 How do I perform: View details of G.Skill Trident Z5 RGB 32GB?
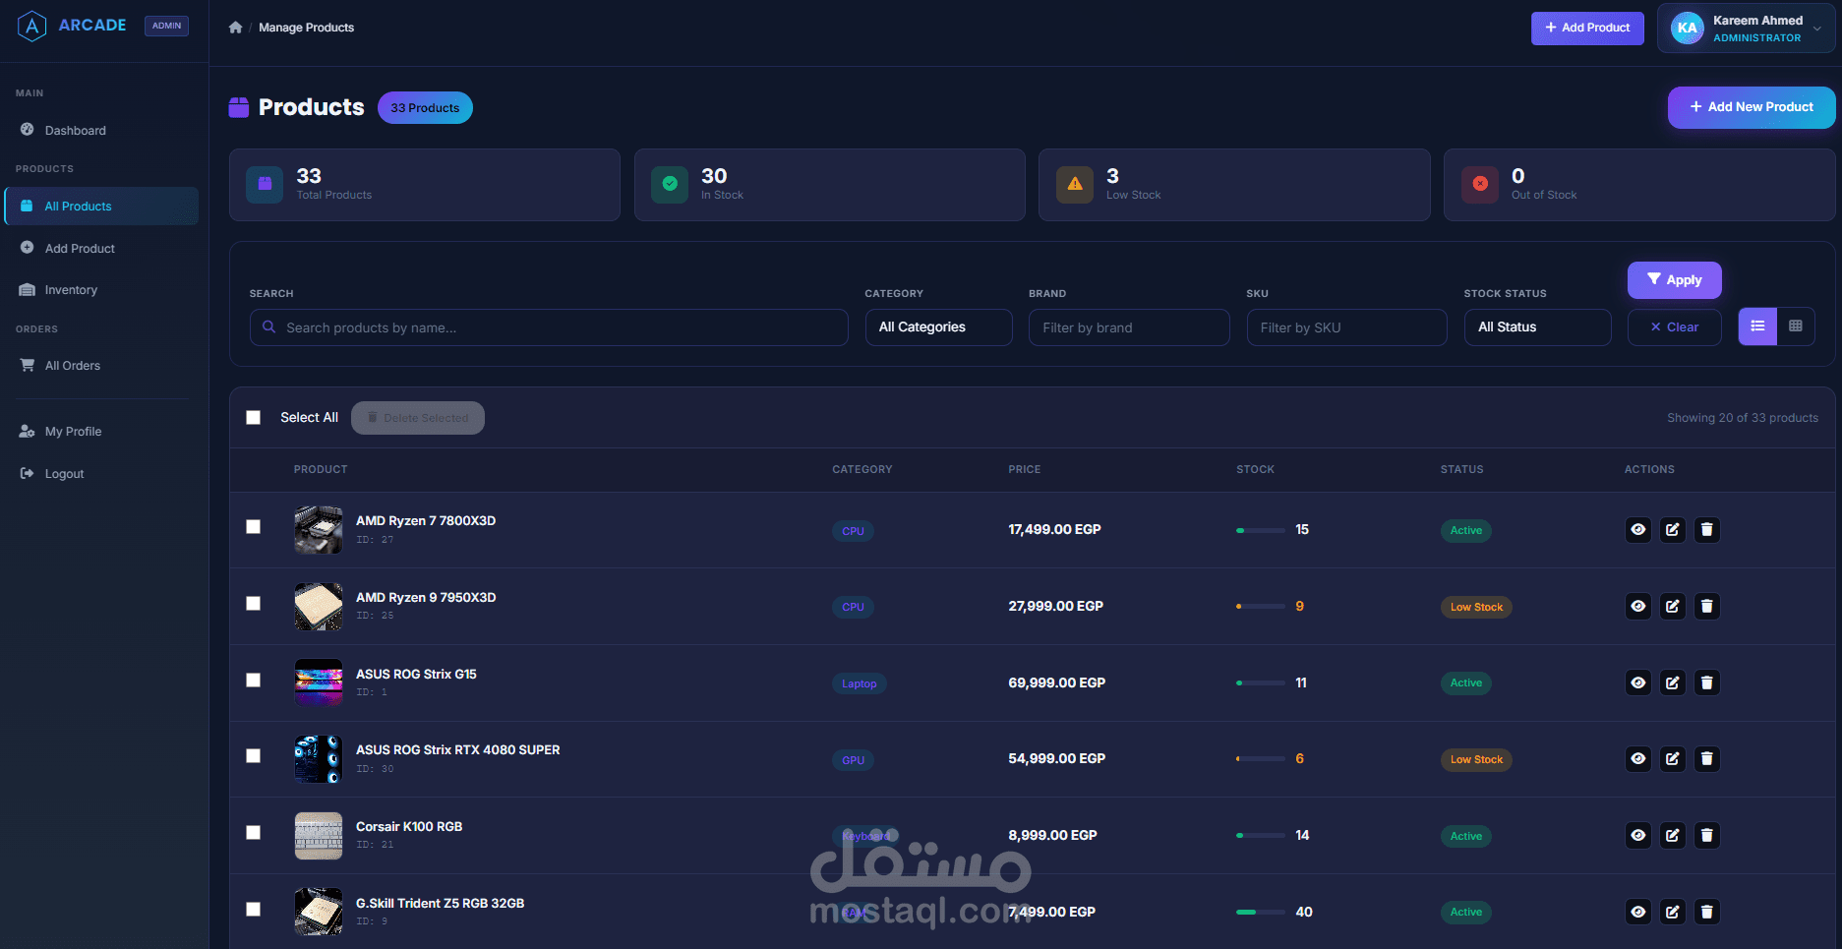tap(1637, 913)
